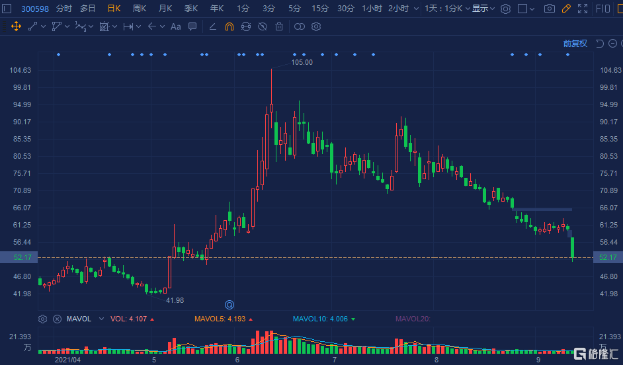Open the MAVOL indicator dropdown
This screenshot has width=623, height=365.
coord(101,319)
